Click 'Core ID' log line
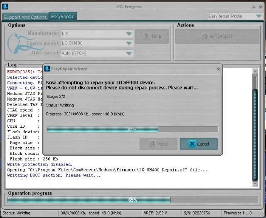This screenshot has width=266, height=218. pos(23,126)
